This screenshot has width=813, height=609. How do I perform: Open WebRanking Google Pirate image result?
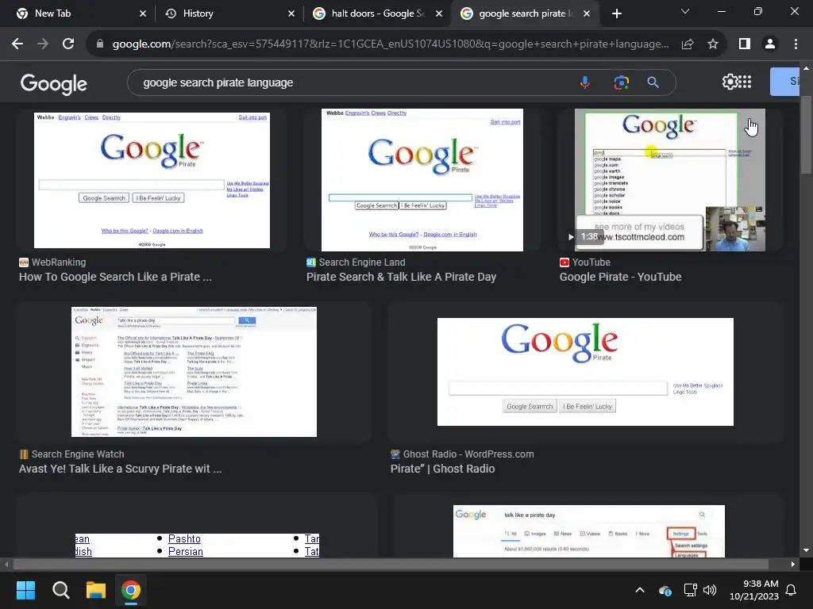[x=152, y=180]
